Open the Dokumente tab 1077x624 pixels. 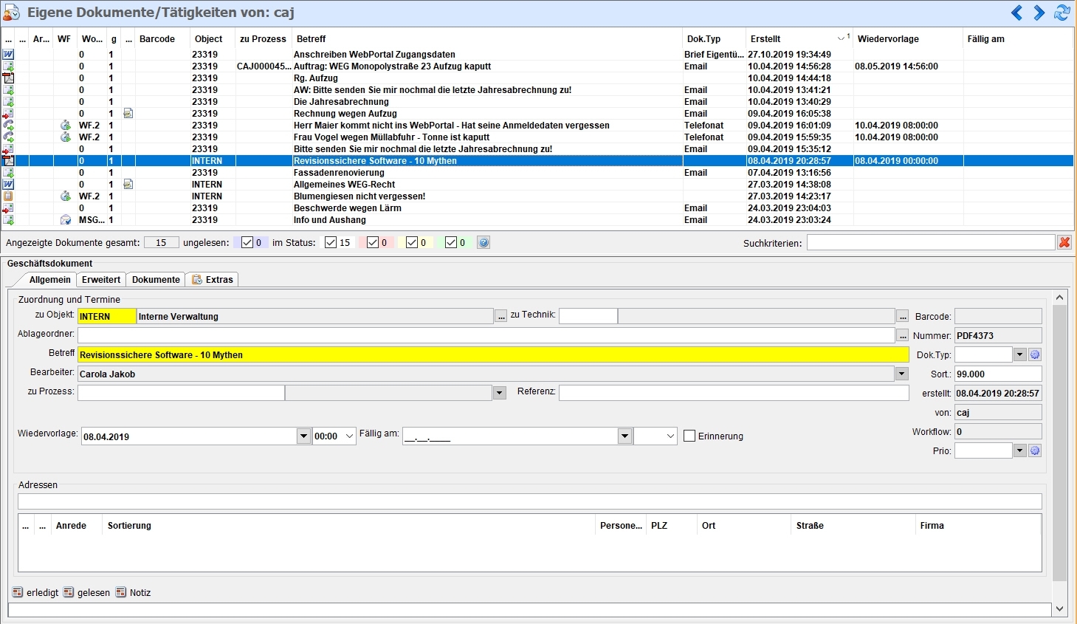click(x=156, y=280)
